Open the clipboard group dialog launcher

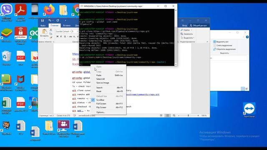coord(53,42)
